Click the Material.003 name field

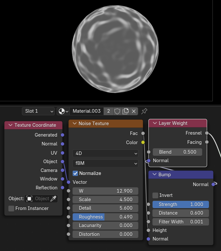[86, 111]
